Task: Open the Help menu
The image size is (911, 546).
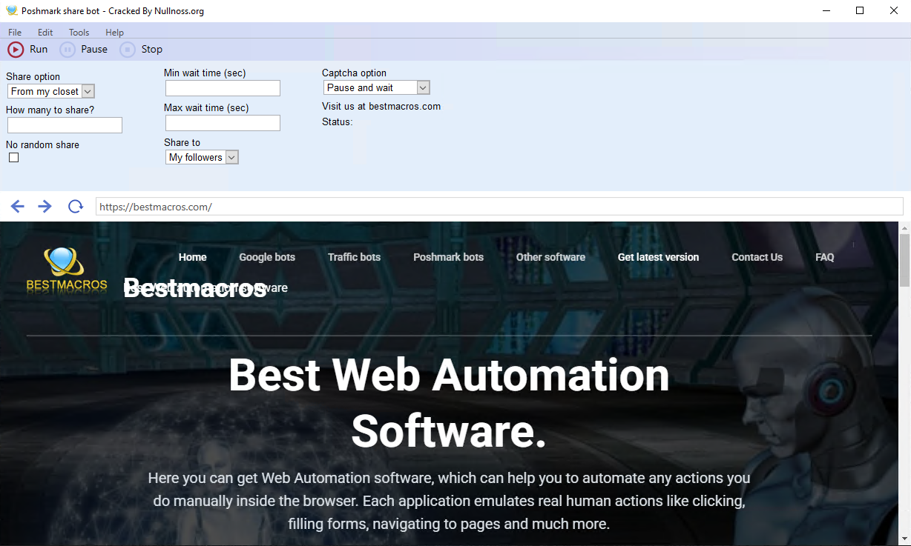Action: 114,33
